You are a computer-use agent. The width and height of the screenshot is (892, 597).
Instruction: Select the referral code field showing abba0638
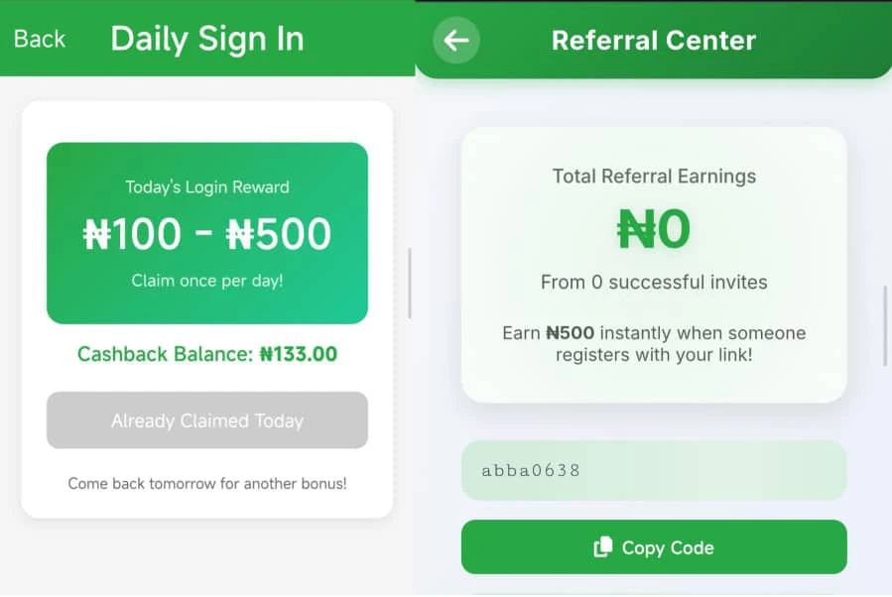653,470
